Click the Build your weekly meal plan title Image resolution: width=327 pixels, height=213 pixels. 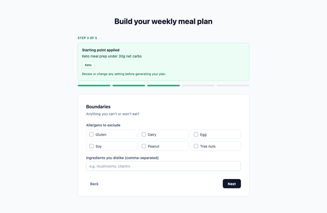[x=163, y=22]
